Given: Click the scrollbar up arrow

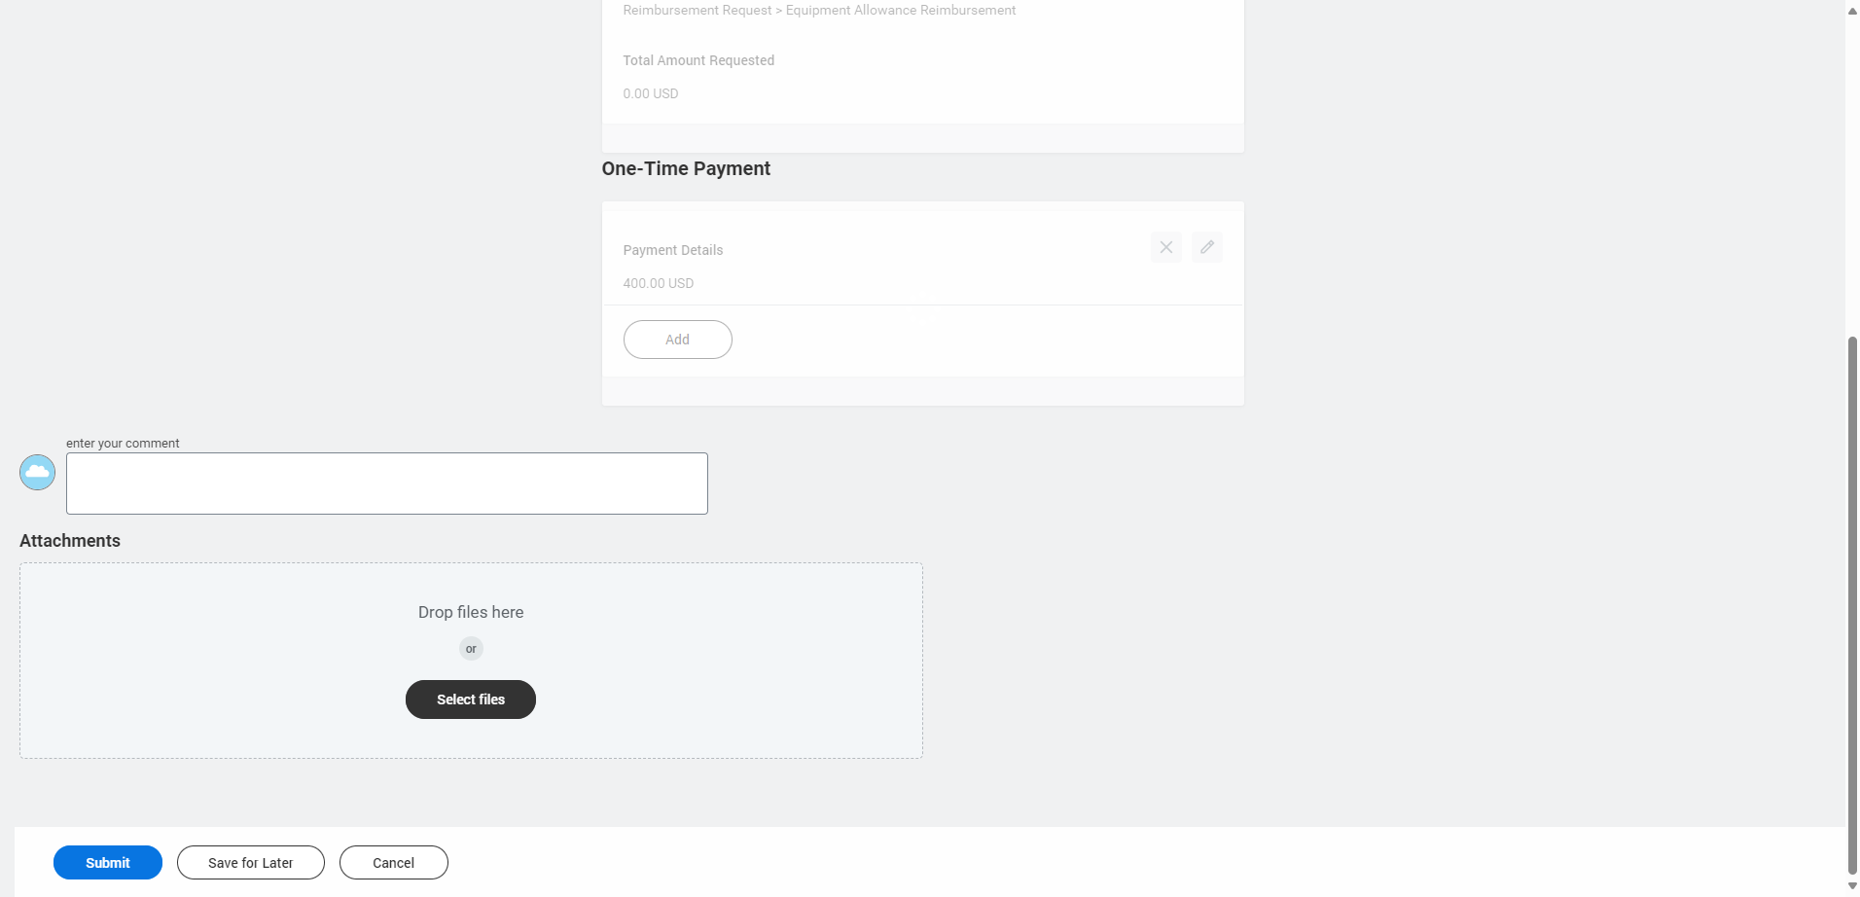Looking at the screenshot, I should pos(1852,11).
